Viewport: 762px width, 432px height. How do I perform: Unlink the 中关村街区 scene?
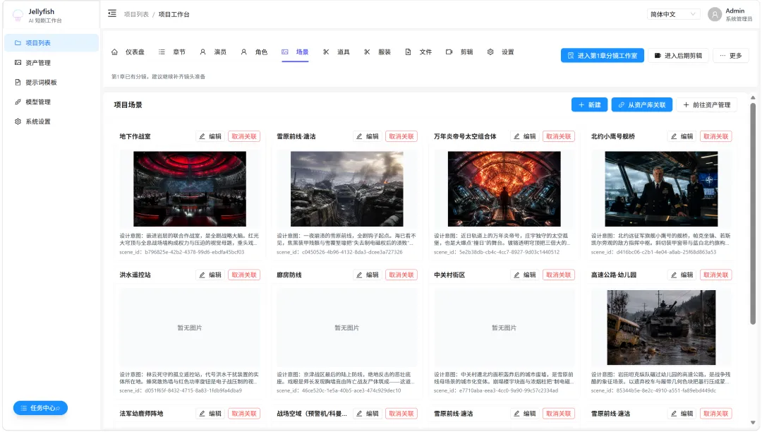558,275
